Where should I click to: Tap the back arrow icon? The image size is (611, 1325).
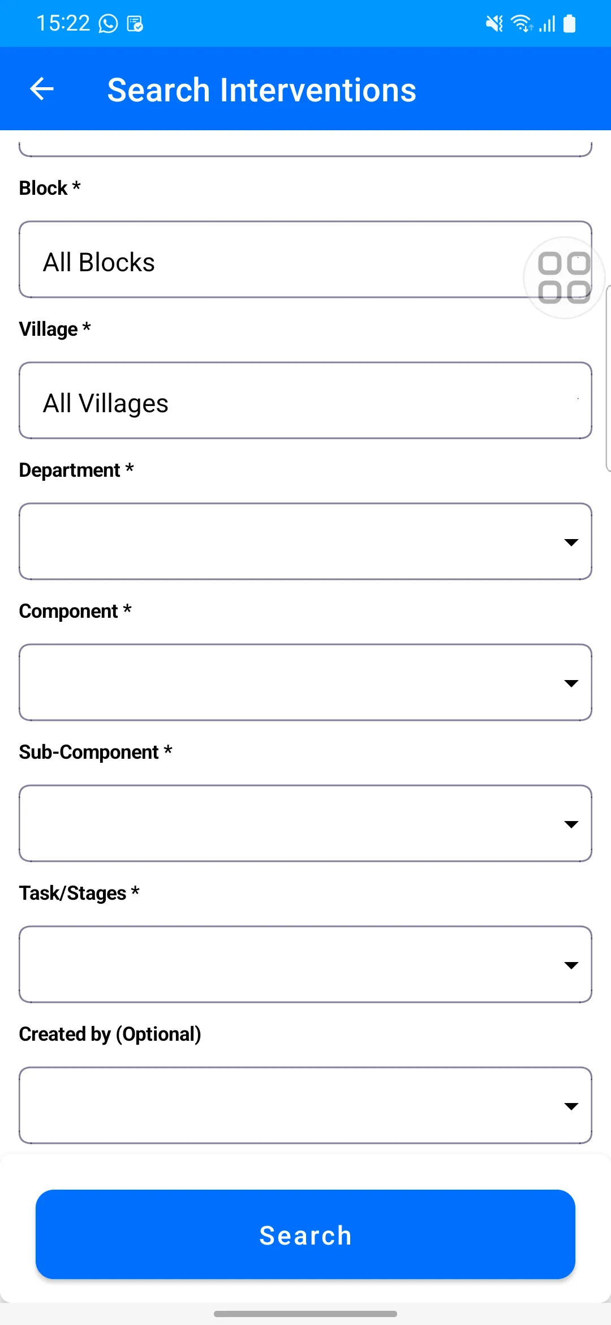coord(41,89)
